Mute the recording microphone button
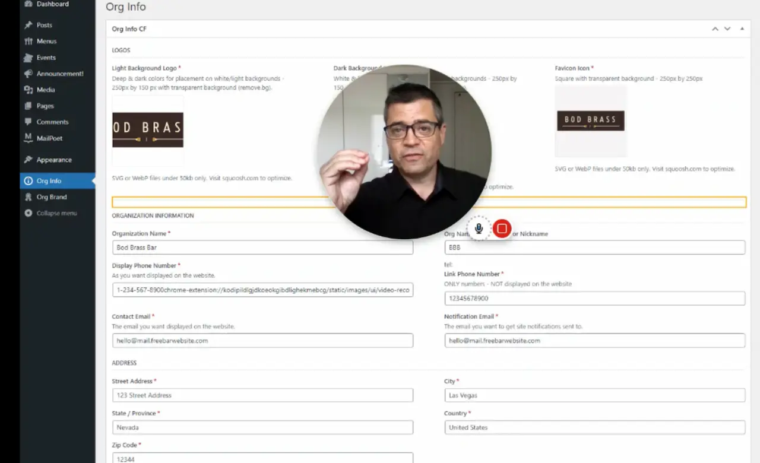This screenshot has height=463, width=760. click(x=479, y=229)
